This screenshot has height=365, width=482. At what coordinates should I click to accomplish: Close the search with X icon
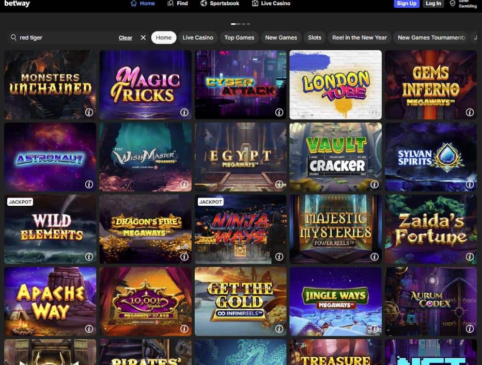coord(143,38)
